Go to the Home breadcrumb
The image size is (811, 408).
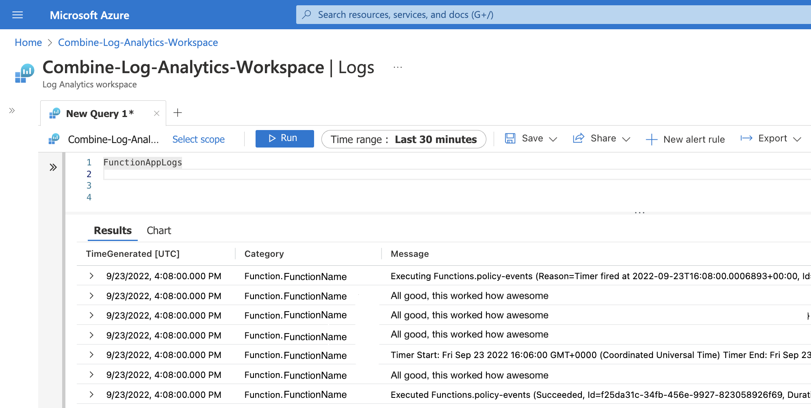click(x=28, y=43)
